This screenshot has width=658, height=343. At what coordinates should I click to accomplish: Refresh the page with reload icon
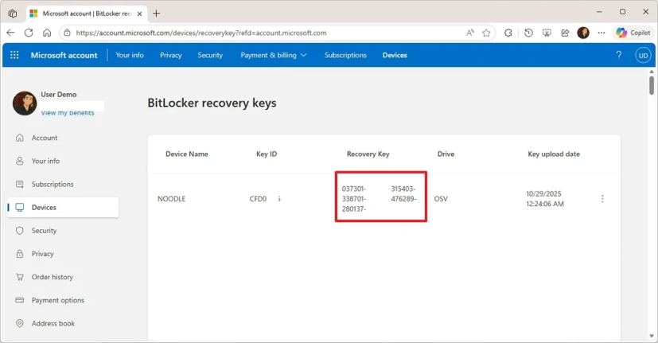click(29, 33)
